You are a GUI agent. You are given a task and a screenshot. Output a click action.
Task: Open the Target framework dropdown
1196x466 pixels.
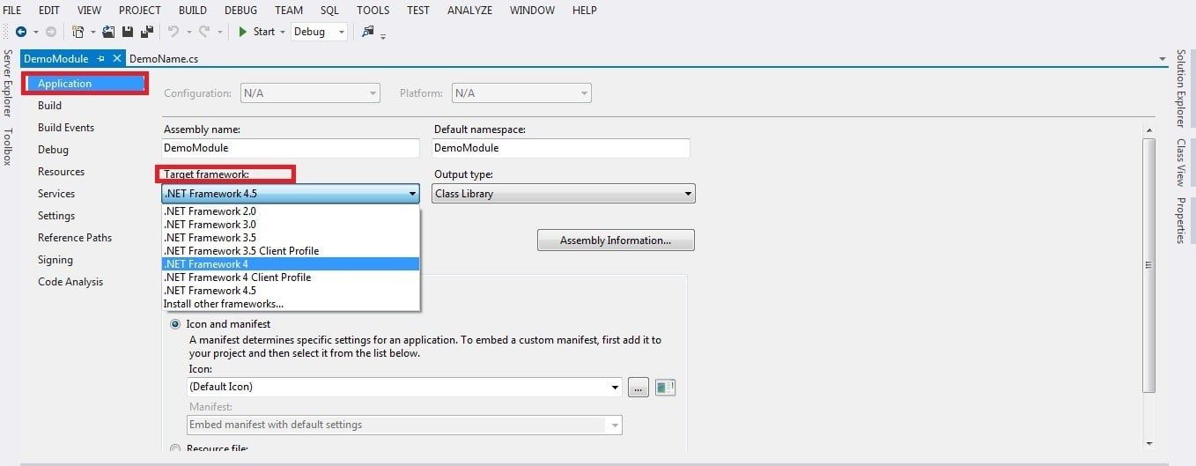[291, 194]
